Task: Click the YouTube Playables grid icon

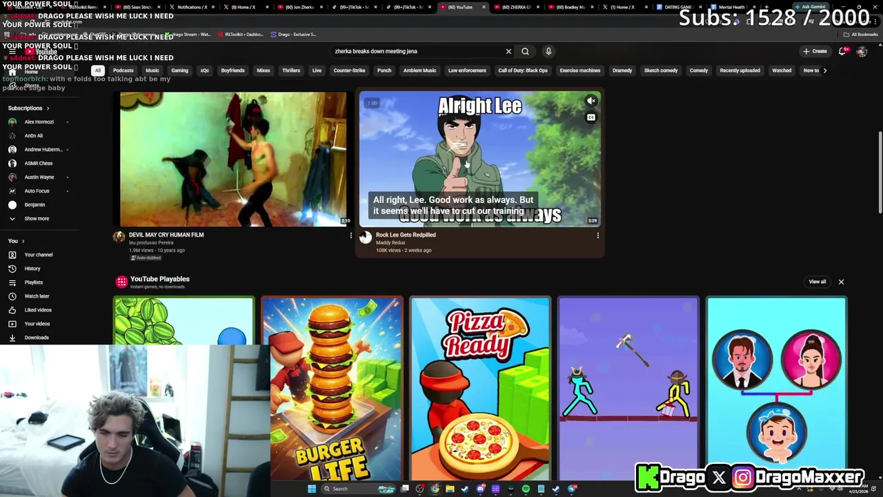Action: pos(121,282)
